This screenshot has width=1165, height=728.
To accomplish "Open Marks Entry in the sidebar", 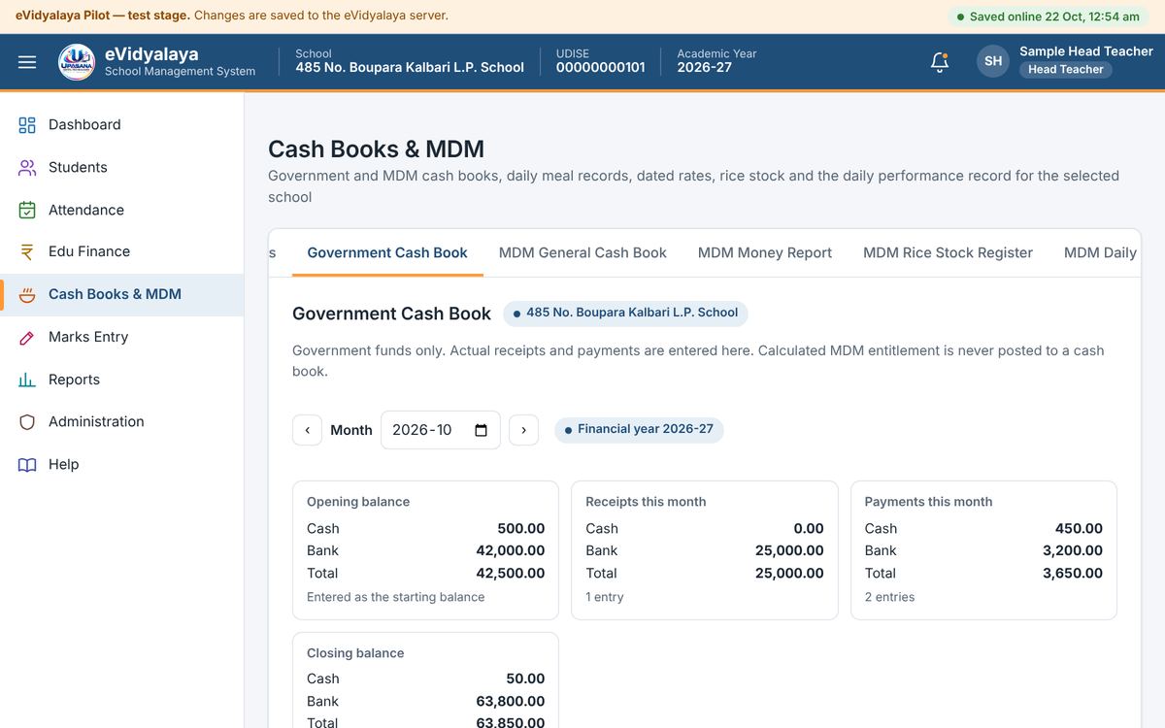I will [x=121, y=338].
